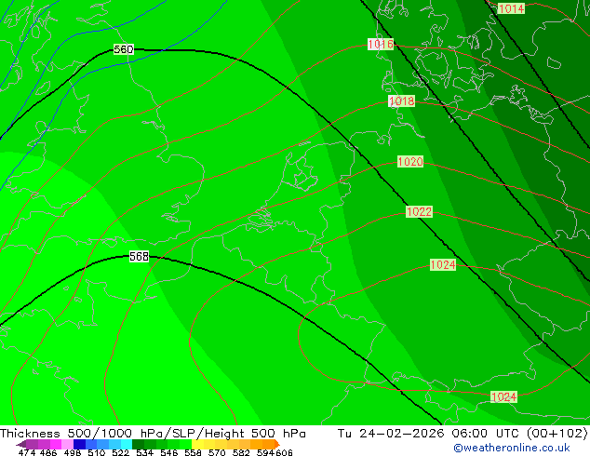This screenshot has height=456, width=590.
Task: Click the 1014 pressure isobar label
Action: 511,8
